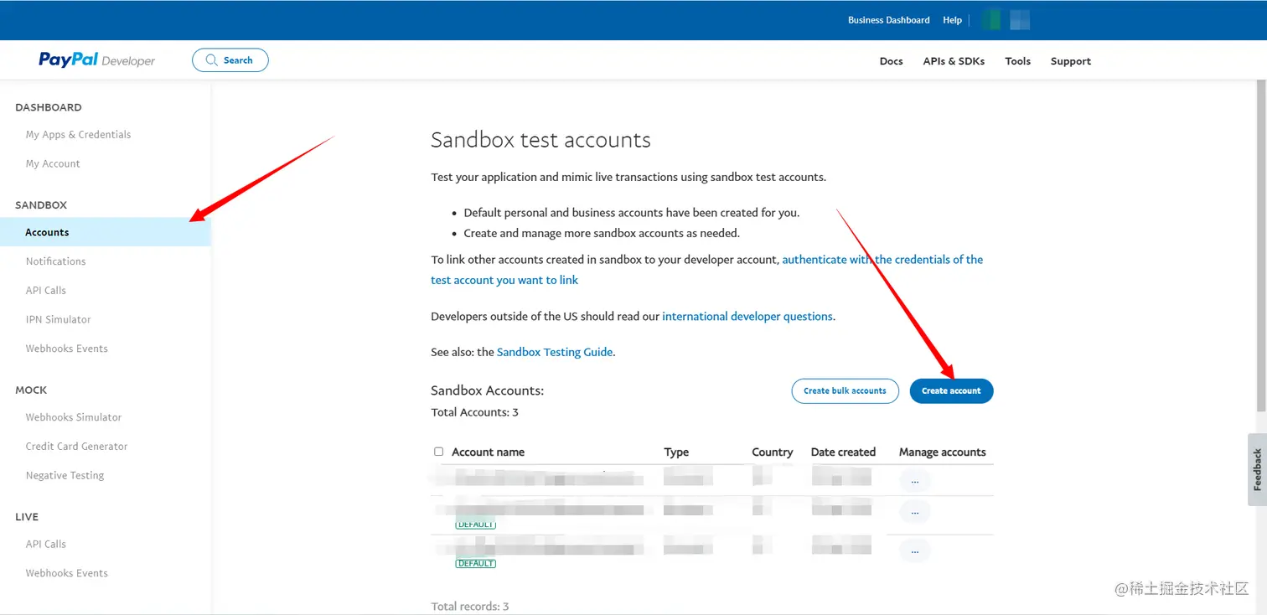Viewport: 1267px width, 615px height.
Task: Click the Create account button
Action: 951,390
